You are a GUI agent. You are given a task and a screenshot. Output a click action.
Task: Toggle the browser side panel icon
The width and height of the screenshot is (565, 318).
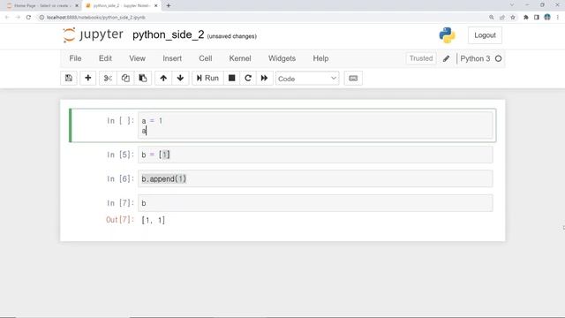[x=537, y=18]
